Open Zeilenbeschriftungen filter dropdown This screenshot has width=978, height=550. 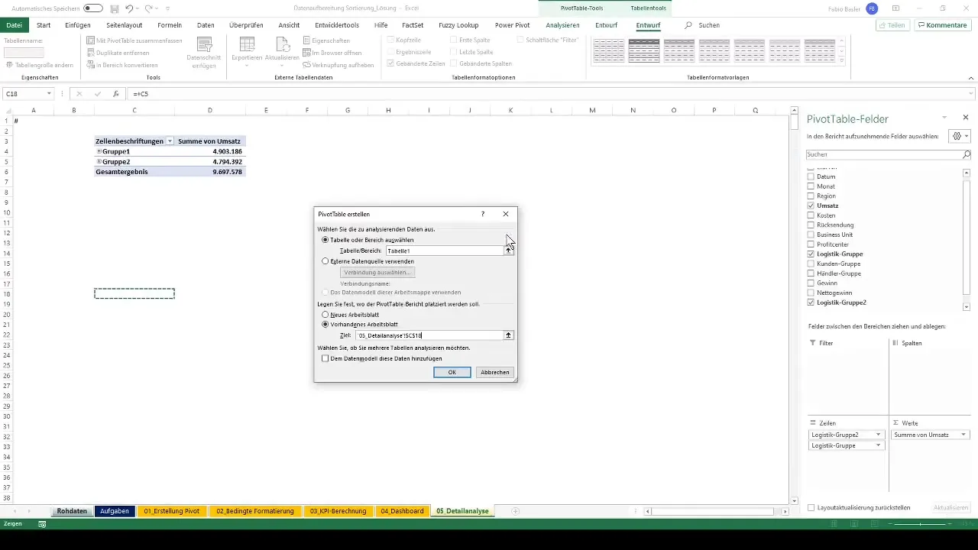170,141
